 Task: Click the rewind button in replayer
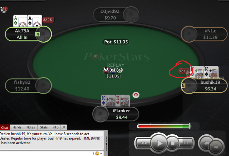coord(144,143)
